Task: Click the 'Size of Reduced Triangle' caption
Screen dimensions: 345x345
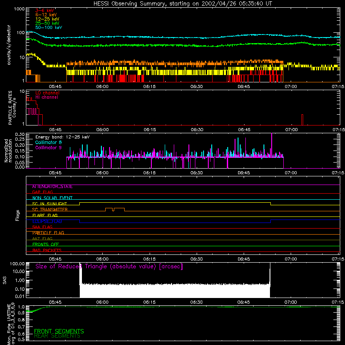Action: click(x=109, y=267)
